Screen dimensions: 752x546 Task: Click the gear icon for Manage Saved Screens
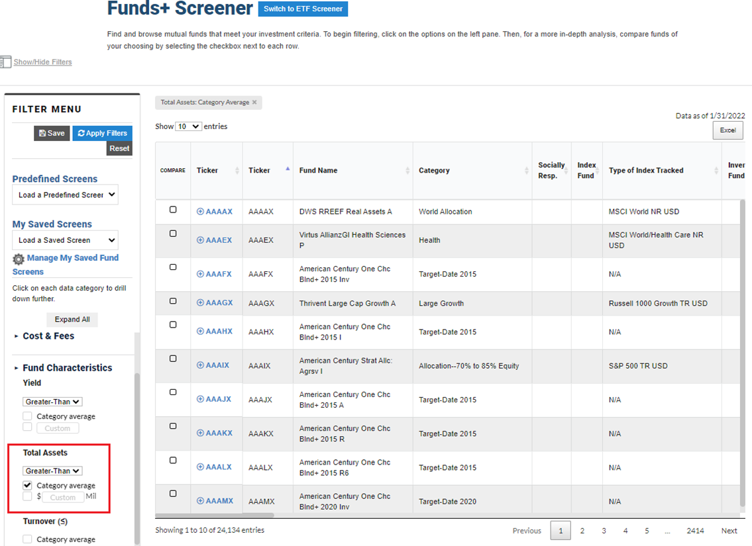[x=19, y=259]
